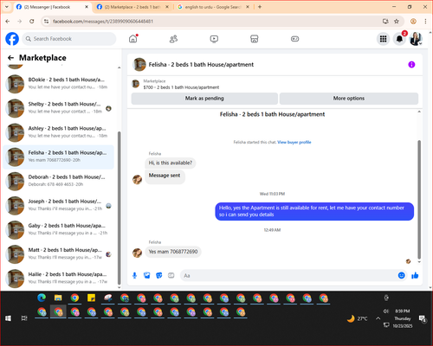The height and width of the screenshot is (346, 433).
Task: Open a new browser tab
Action: coord(260,7)
